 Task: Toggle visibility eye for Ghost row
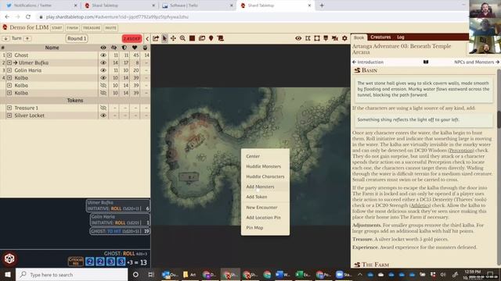103,55
